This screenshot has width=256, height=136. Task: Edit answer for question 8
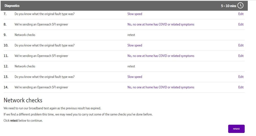pos(241,25)
